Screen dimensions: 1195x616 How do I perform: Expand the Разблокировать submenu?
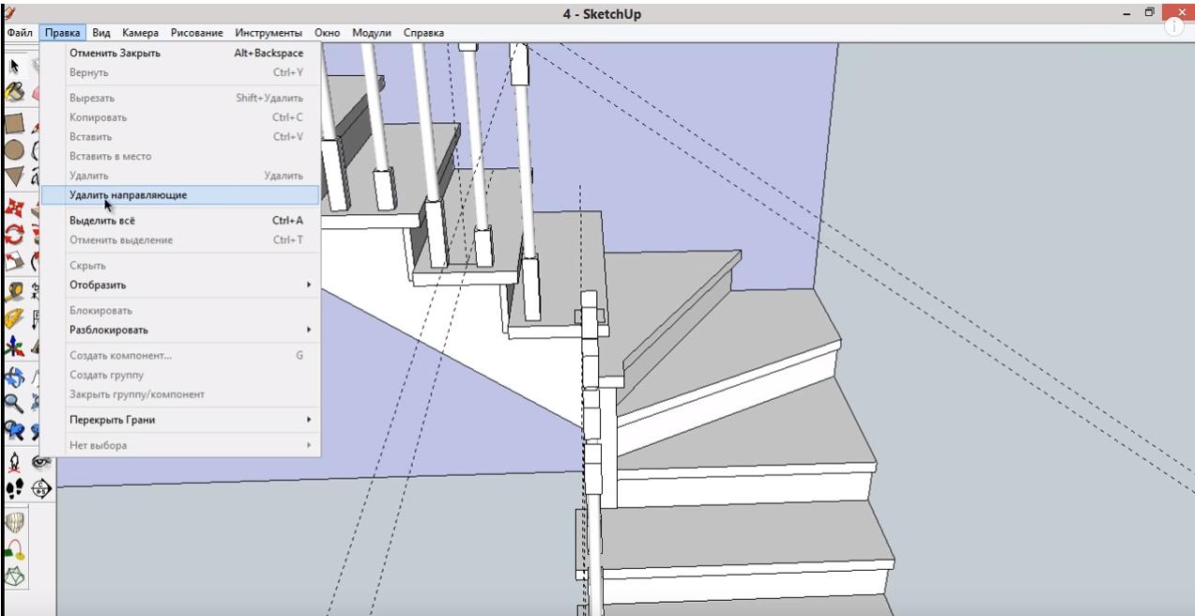point(188,330)
